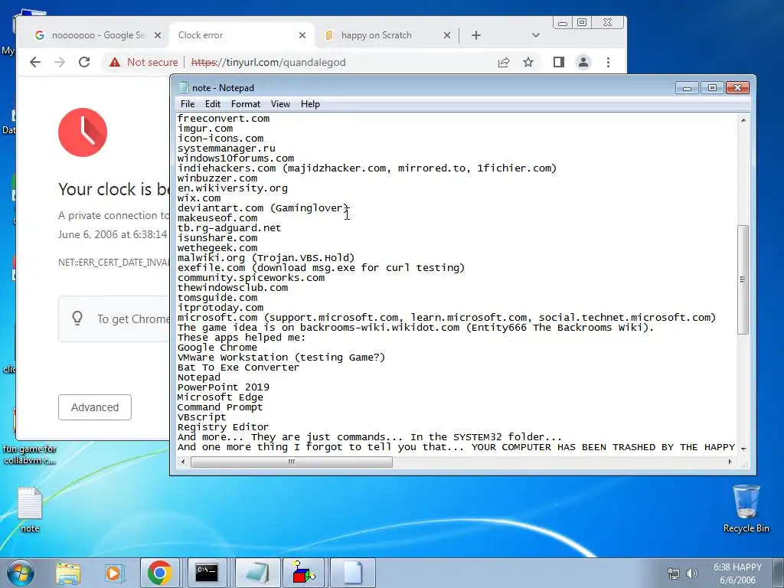Click Notepad horizontal scrollbar right arrow

point(730,462)
